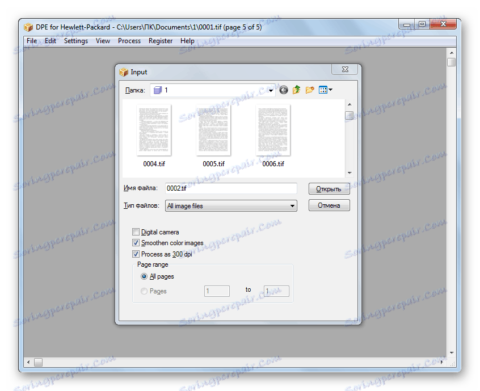Open the Register menu
This screenshot has width=480, height=391.
(161, 41)
